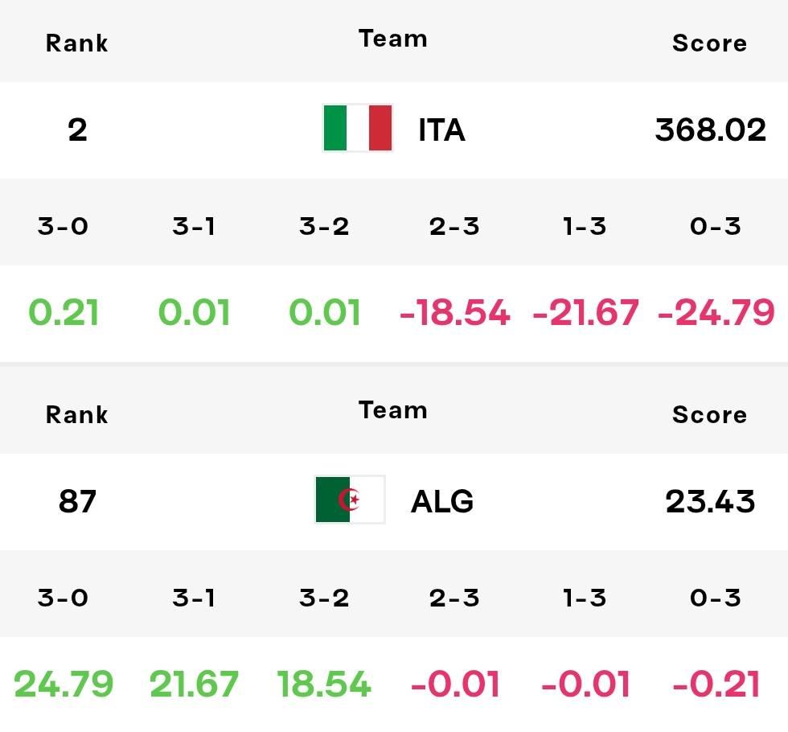The height and width of the screenshot is (732, 788).
Task: Click the top Score column header
Action: coord(709,43)
